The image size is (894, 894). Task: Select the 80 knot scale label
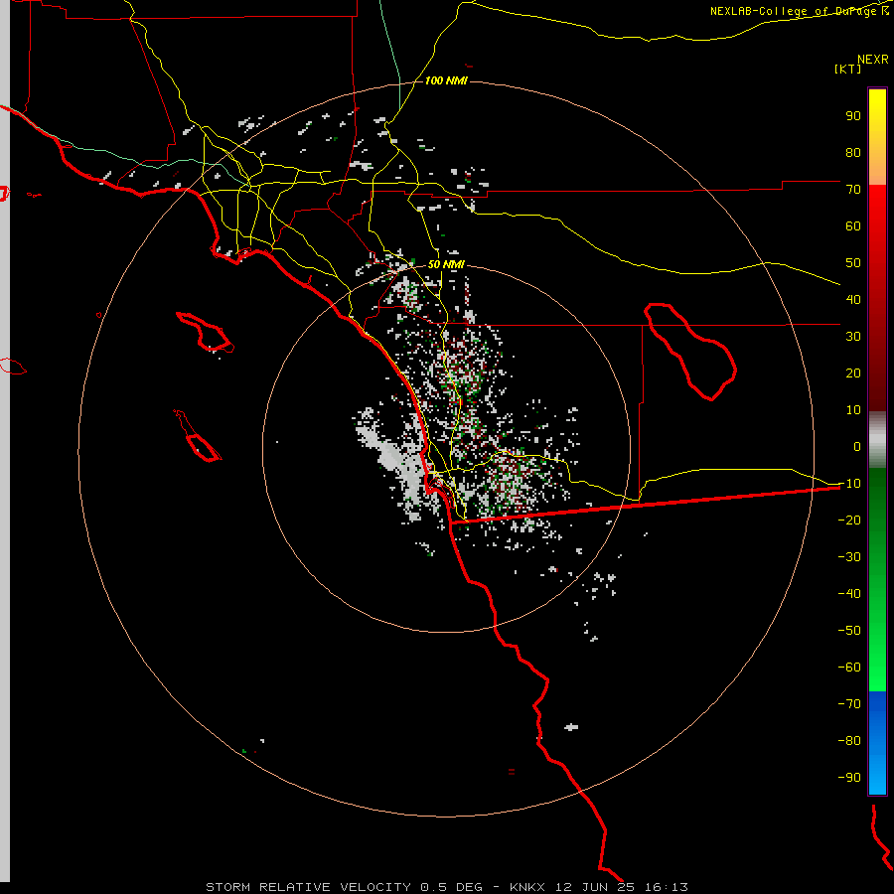tap(853, 153)
